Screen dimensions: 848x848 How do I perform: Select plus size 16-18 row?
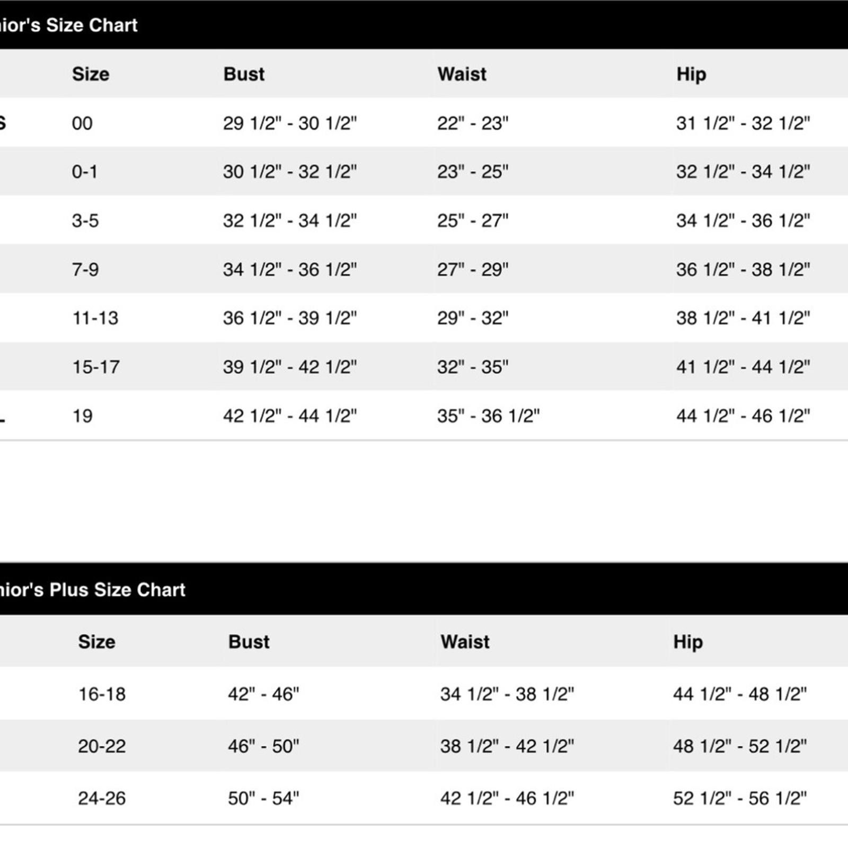point(424,694)
